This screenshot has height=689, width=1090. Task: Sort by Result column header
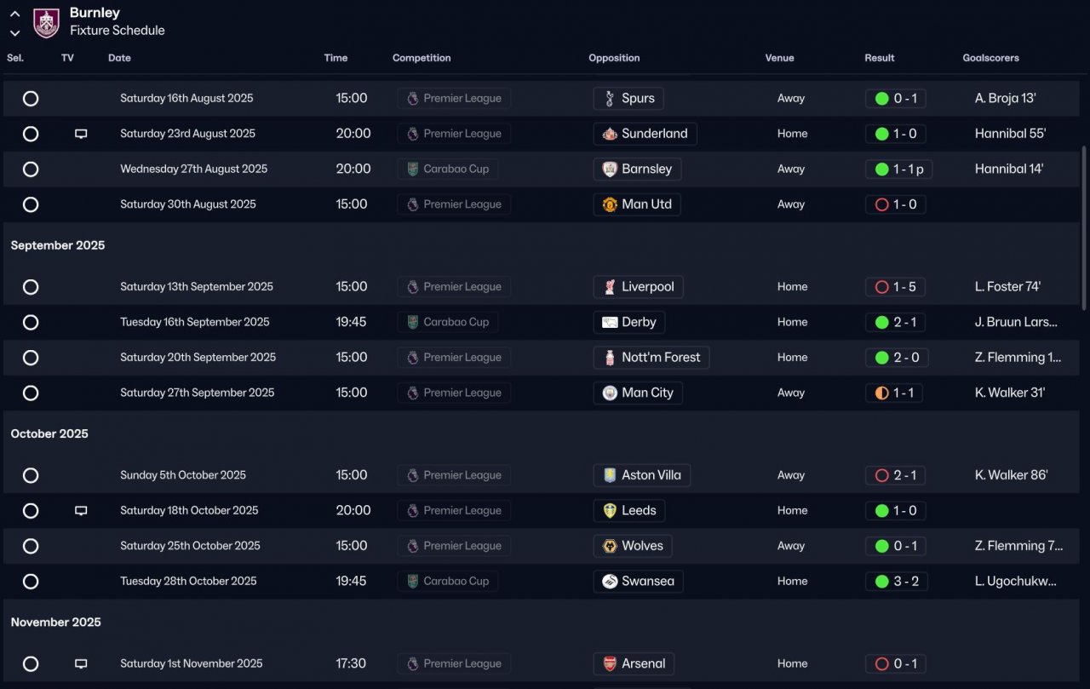(x=880, y=58)
